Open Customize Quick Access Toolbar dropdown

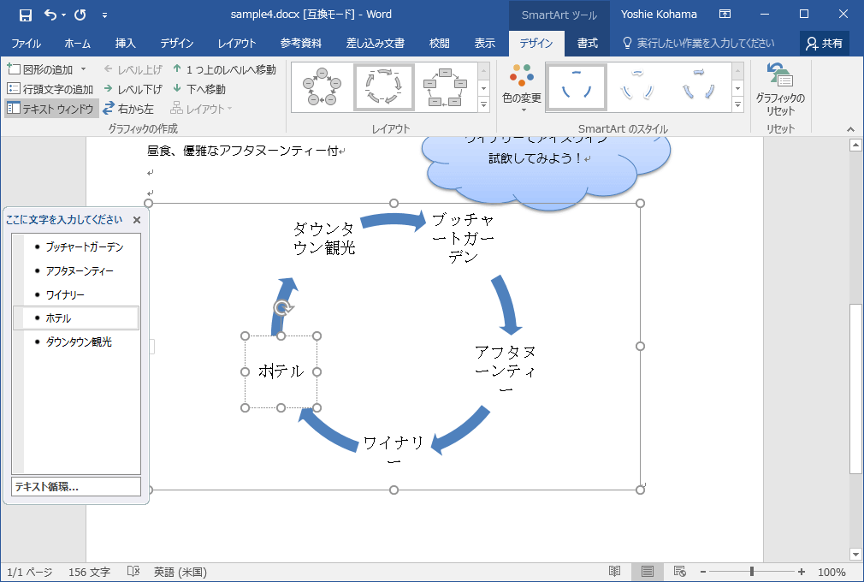[x=104, y=15]
